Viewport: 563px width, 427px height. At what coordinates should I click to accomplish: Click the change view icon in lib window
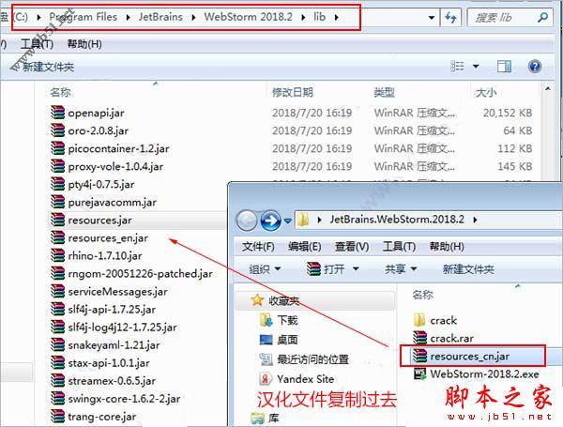pos(457,67)
